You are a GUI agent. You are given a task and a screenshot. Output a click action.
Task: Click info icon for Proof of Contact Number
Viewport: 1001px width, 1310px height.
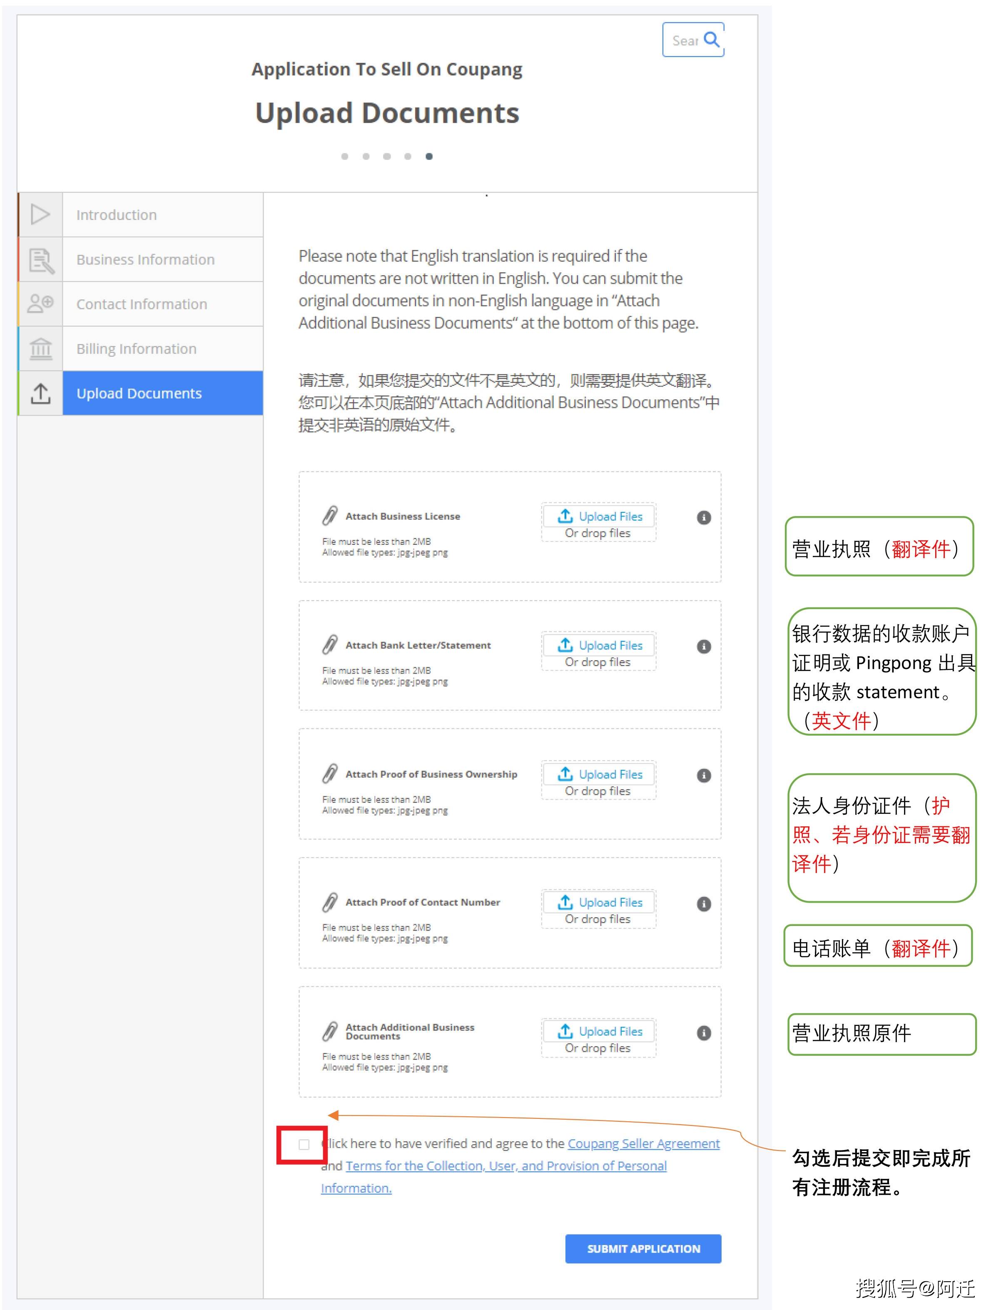pyautogui.click(x=704, y=904)
